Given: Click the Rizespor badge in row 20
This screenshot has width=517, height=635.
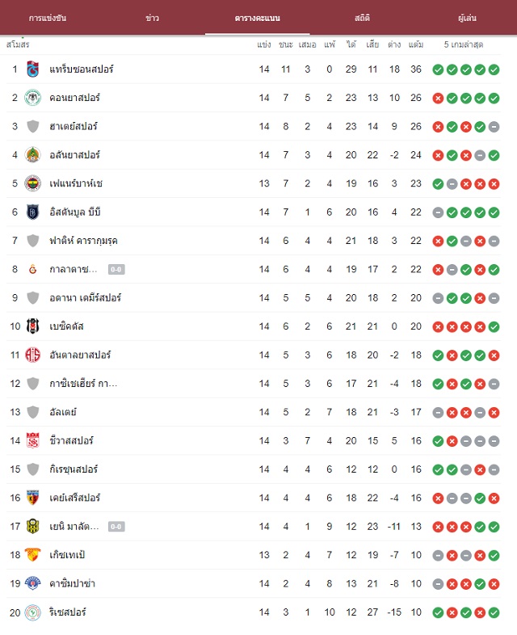Looking at the screenshot, I should [33, 612].
